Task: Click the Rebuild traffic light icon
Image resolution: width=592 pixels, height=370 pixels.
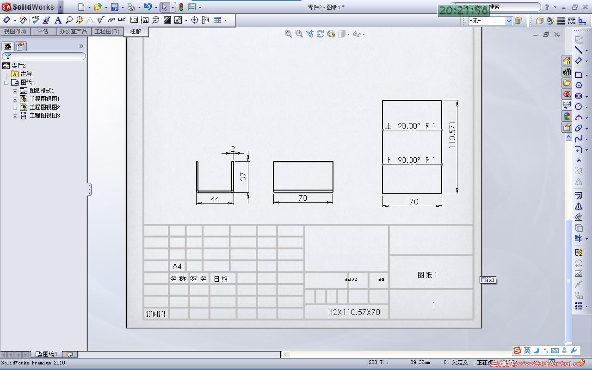Action: click(181, 7)
